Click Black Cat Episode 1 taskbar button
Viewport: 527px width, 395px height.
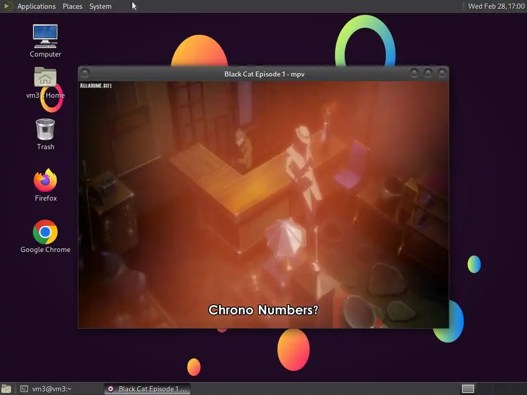tap(147, 389)
